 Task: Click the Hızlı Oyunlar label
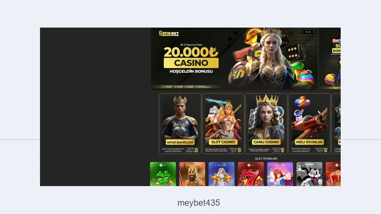309,142
